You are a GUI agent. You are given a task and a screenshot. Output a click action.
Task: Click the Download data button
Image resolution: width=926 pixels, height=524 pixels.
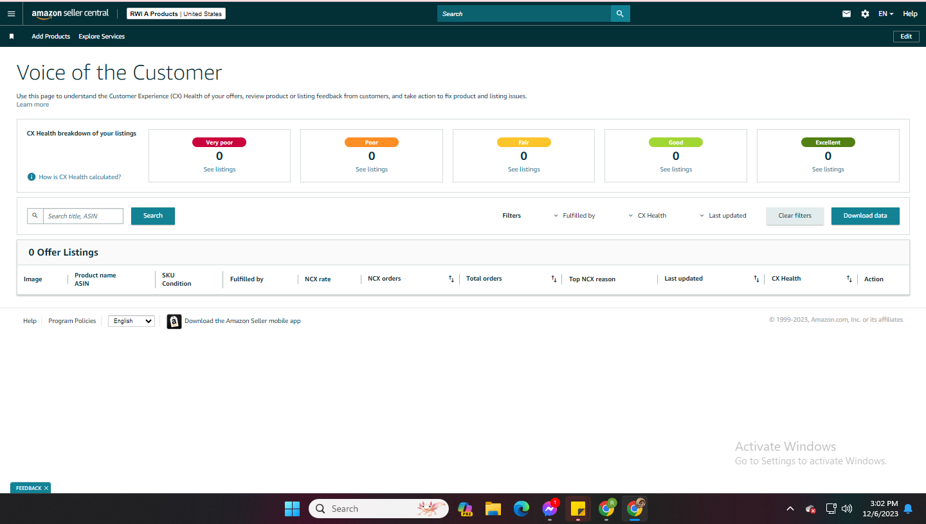865,216
